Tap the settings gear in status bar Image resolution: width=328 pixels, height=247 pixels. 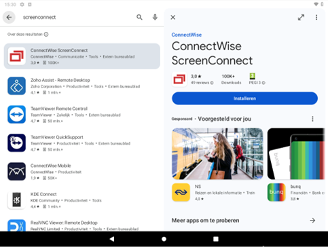coord(22,4)
